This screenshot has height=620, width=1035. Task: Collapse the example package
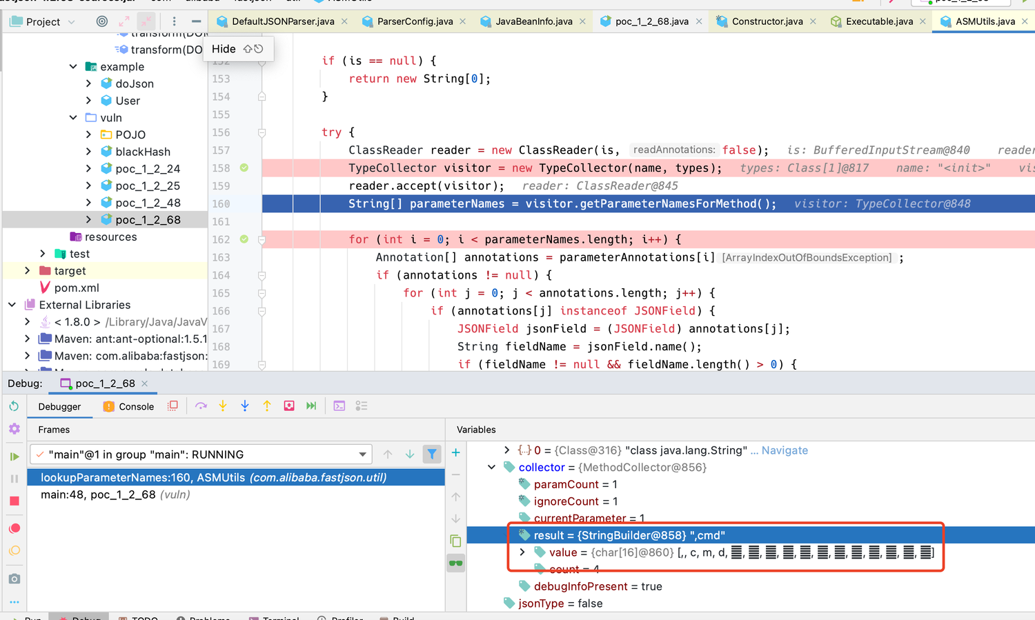(x=73, y=67)
